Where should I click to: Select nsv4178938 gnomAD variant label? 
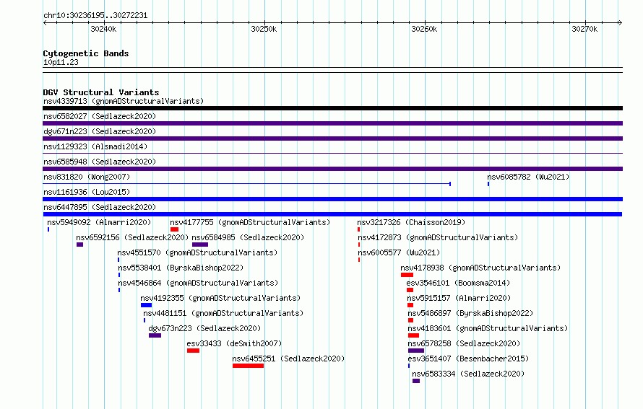(480, 268)
